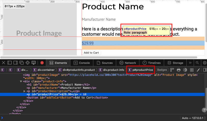207x121 pixels.
Task: Select the addToCartButton DOM line
Action: coord(67,98)
